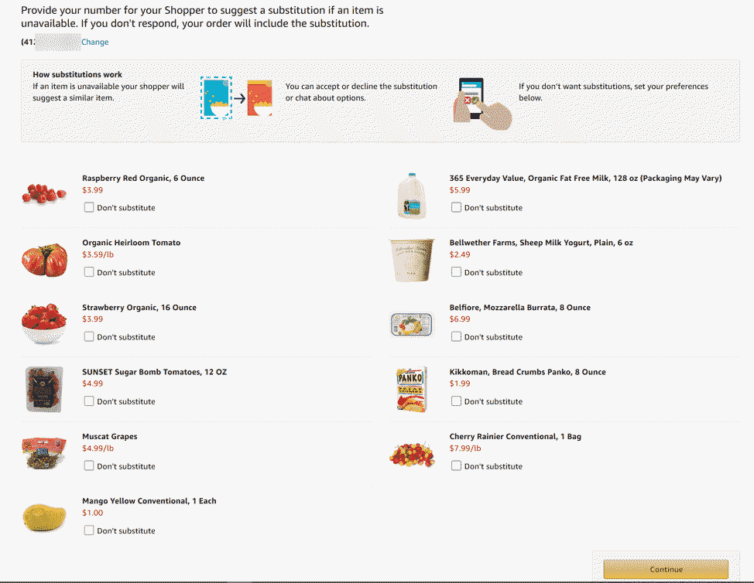
Task: Click the Sheep Milk Yogurt cup image
Action: click(x=412, y=260)
